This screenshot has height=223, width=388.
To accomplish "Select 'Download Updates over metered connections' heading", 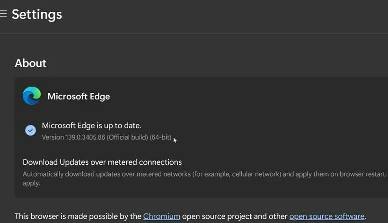I will pyautogui.click(x=102, y=162).
